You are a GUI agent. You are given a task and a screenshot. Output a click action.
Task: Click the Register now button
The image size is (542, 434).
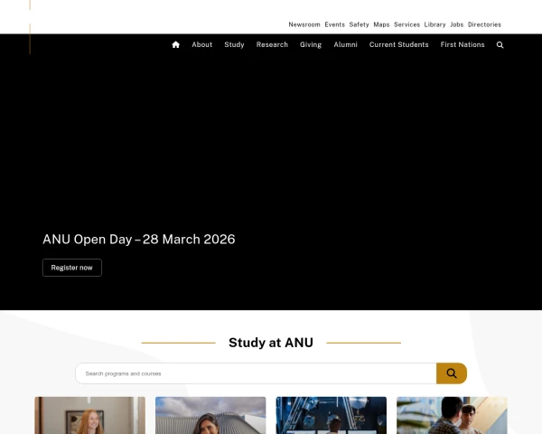click(x=72, y=268)
